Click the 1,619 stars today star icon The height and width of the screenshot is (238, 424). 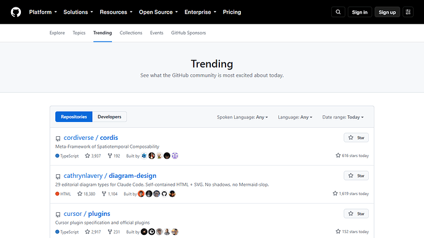pos(335,193)
